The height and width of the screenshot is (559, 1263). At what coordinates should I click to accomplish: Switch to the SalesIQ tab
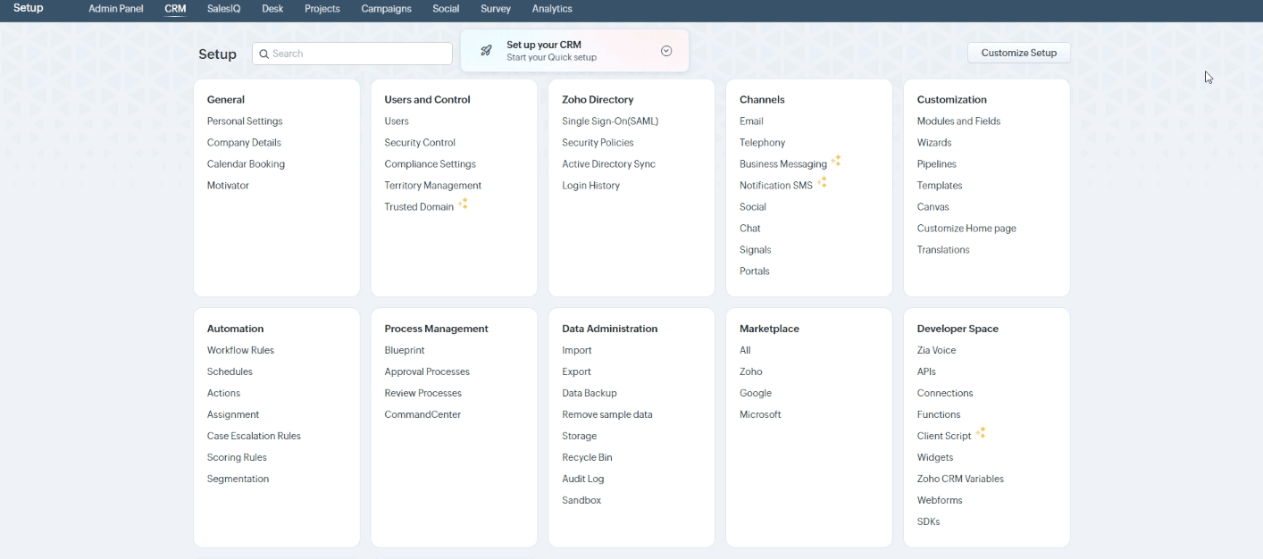[x=222, y=9]
